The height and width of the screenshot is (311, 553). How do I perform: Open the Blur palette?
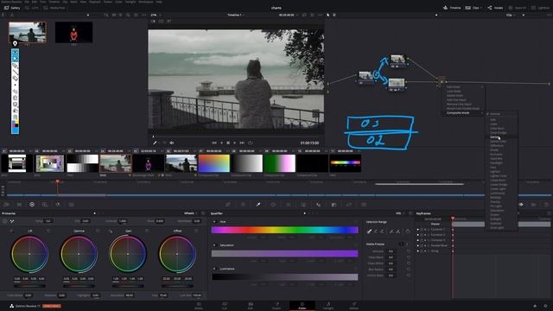(319, 205)
